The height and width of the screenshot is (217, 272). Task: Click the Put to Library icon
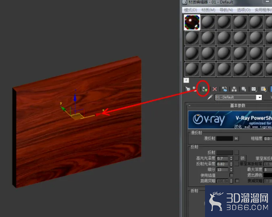tap(244, 89)
